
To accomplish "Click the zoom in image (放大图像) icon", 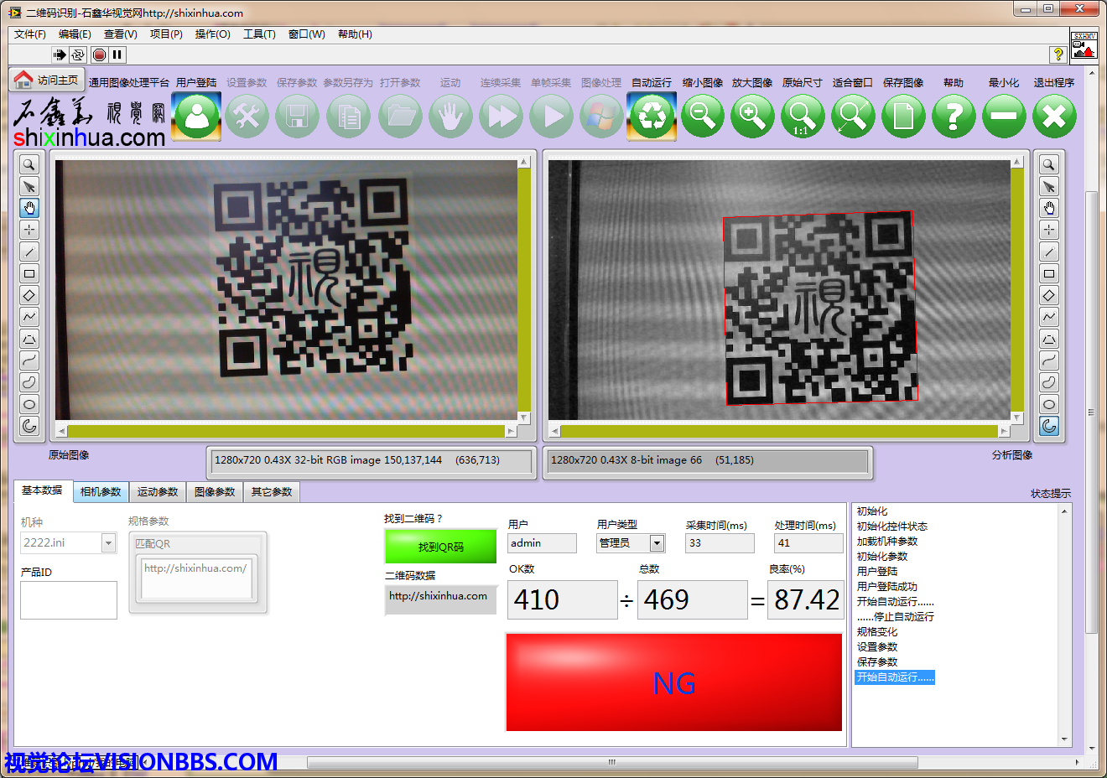I will (752, 116).
